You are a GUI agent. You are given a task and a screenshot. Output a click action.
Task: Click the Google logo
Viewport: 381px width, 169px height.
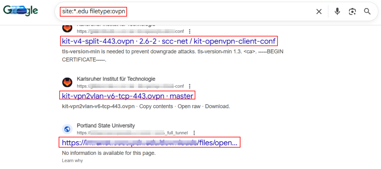20,11
